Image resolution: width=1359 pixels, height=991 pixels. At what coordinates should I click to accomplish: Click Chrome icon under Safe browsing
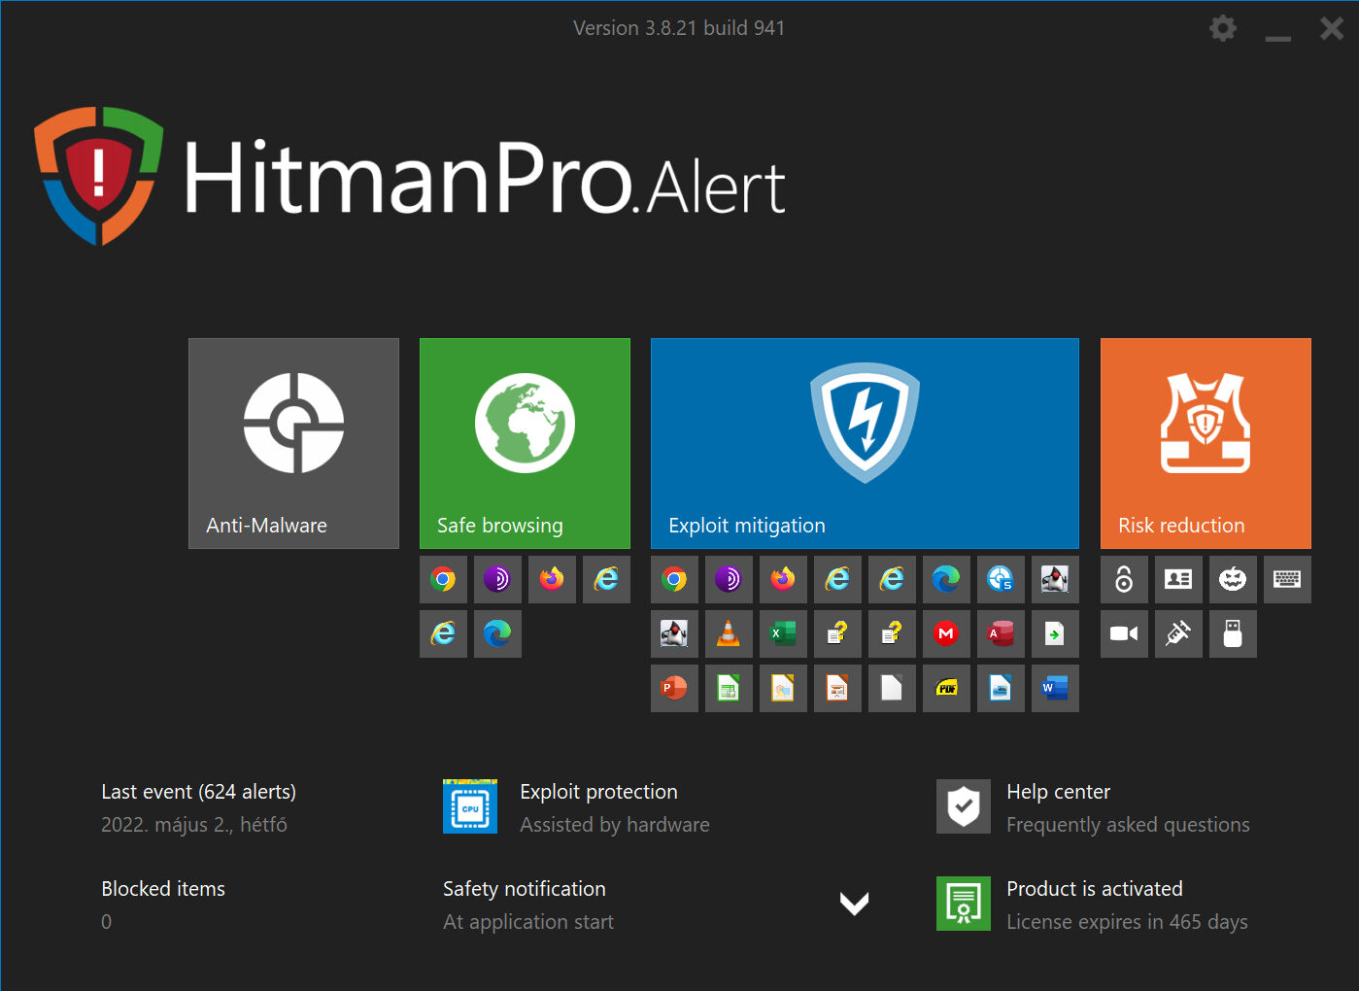point(443,579)
